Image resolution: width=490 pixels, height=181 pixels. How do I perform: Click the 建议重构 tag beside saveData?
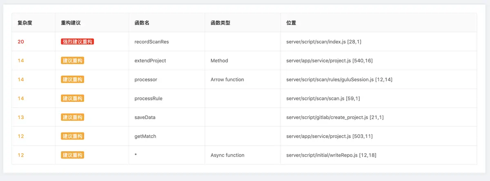(72, 117)
